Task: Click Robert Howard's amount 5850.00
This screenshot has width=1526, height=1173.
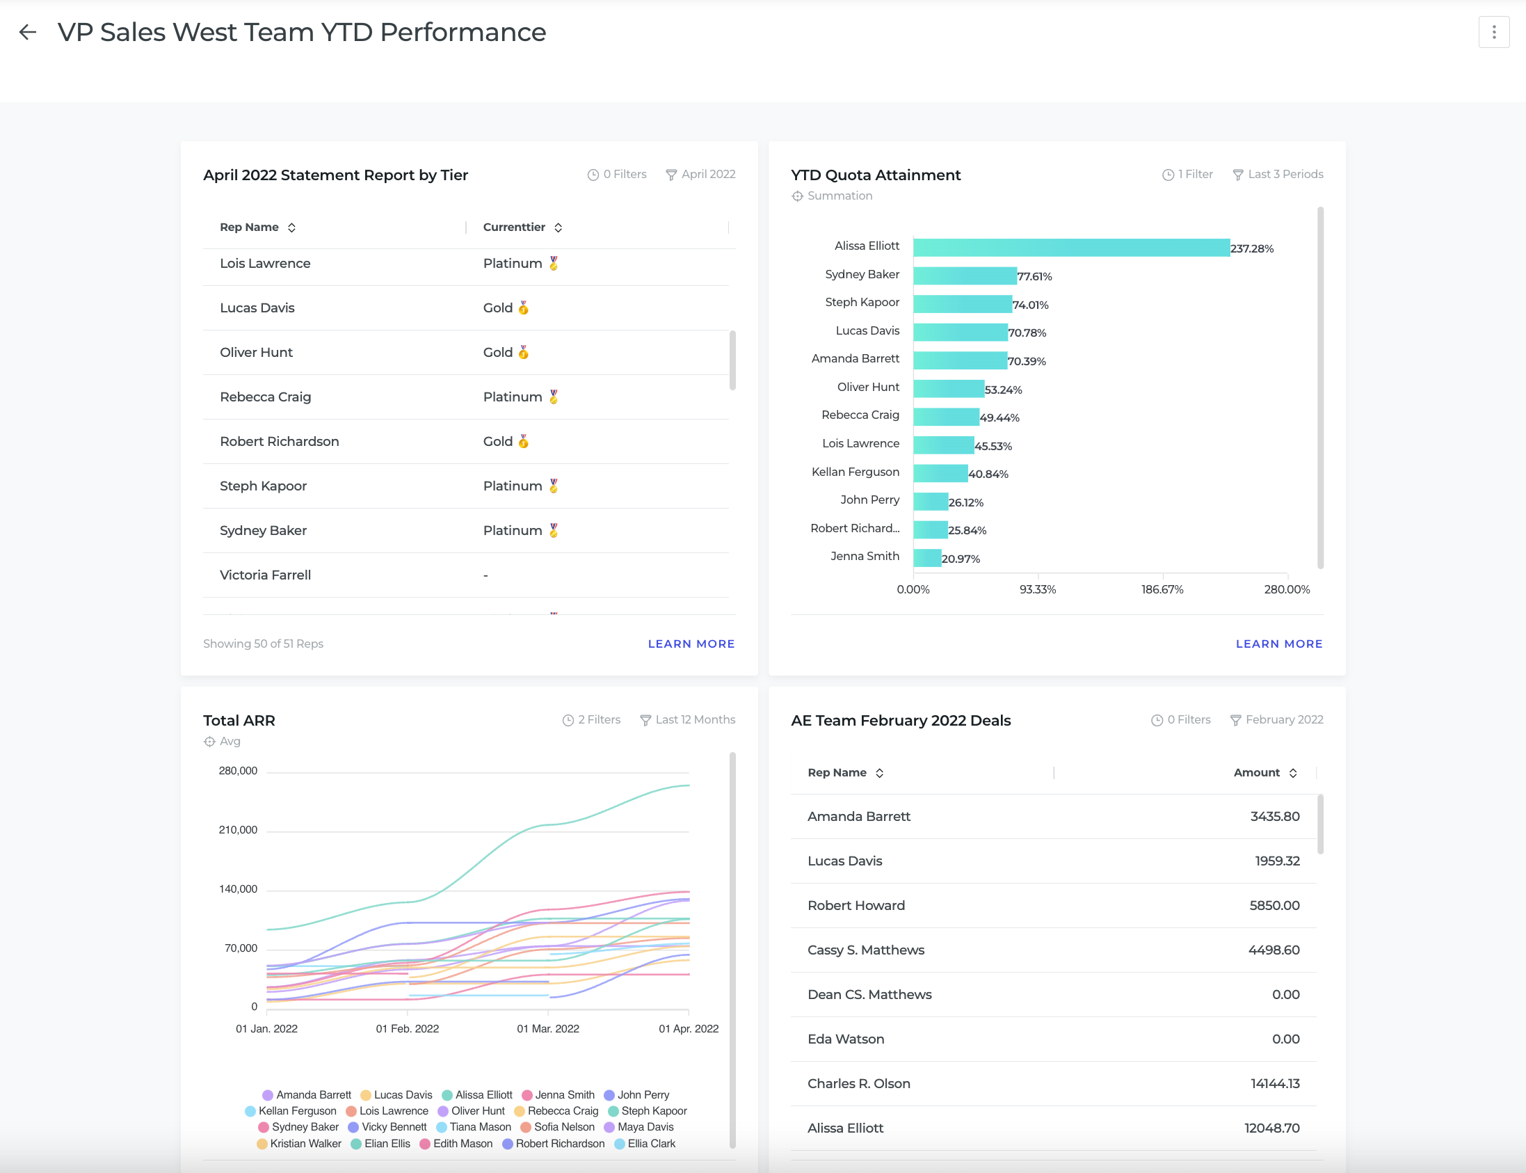Action: 1274,906
